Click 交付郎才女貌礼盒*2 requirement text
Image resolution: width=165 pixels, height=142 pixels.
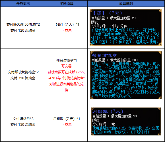coord(23,72)
